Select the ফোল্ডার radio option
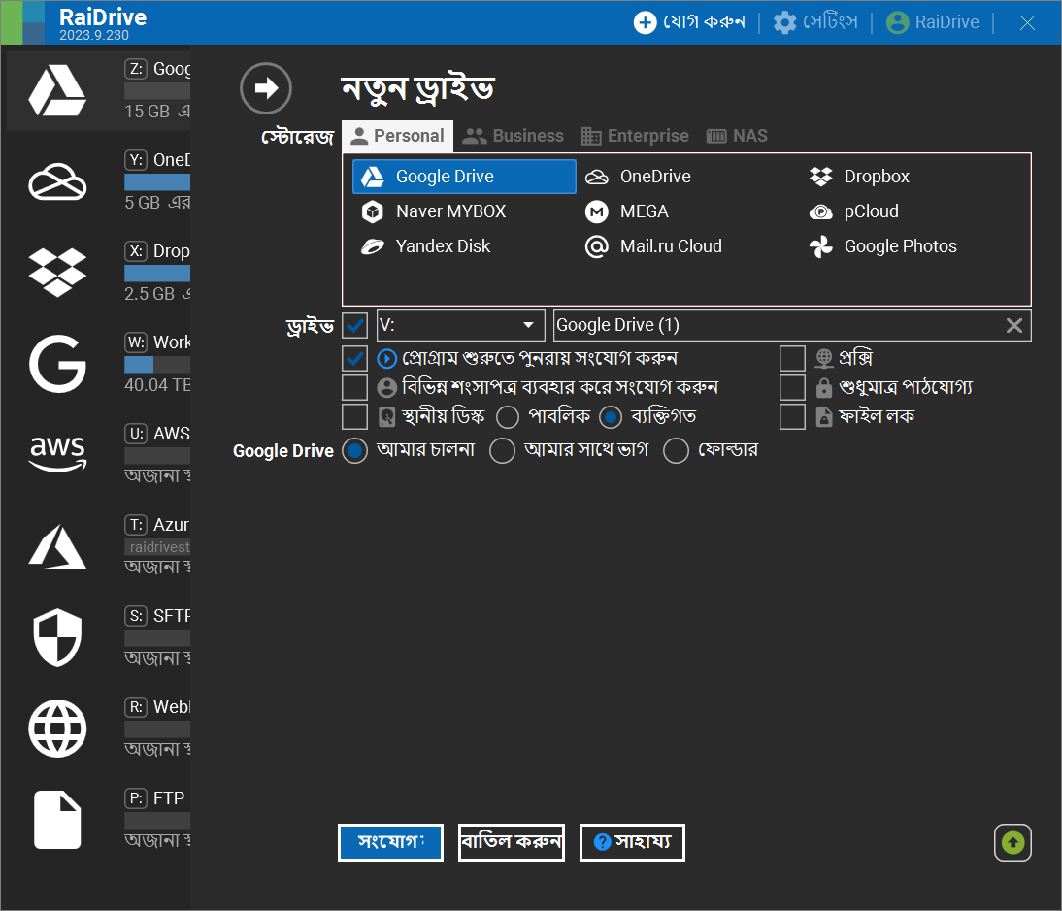This screenshot has height=911, width=1062. tap(676, 451)
